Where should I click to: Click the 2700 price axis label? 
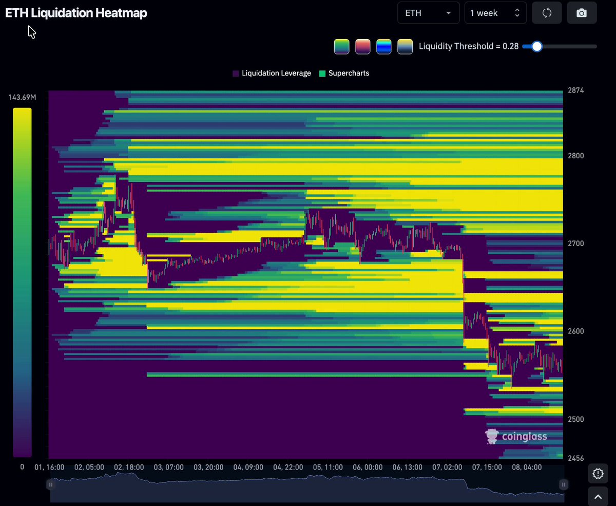click(x=575, y=243)
